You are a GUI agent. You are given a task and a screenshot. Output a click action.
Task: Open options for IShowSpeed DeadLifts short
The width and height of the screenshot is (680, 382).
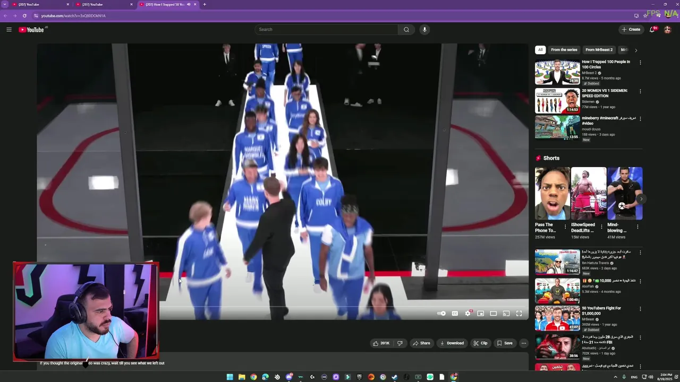point(601,227)
